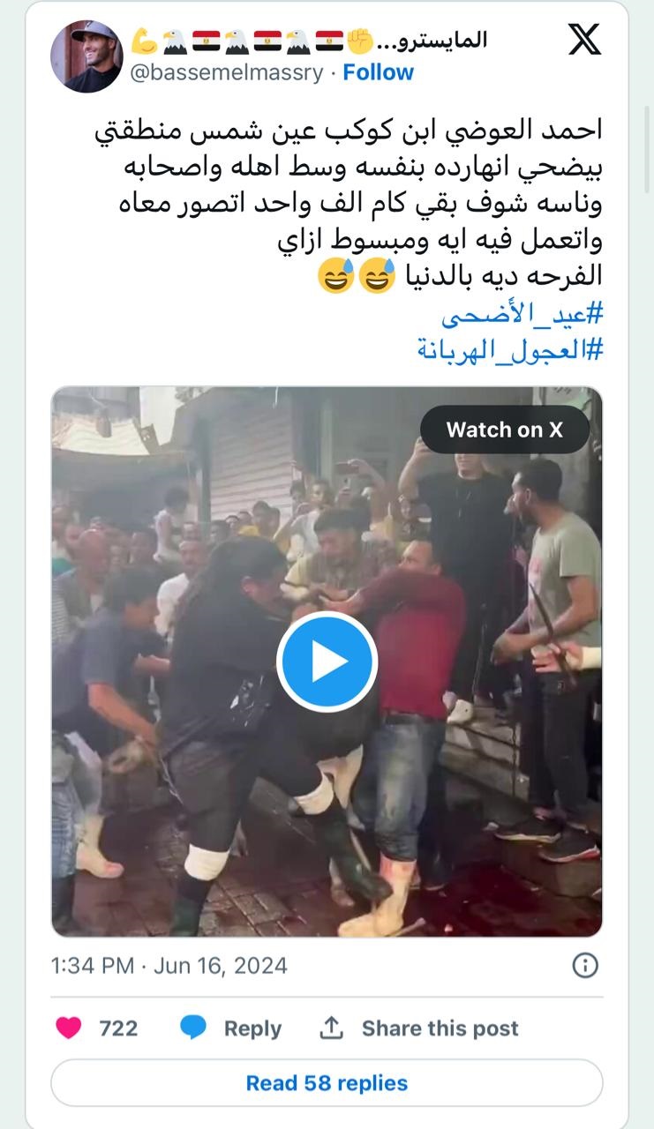Click Share this post text
The width and height of the screenshot is (654, 1129).
(x=440, y=1028)
